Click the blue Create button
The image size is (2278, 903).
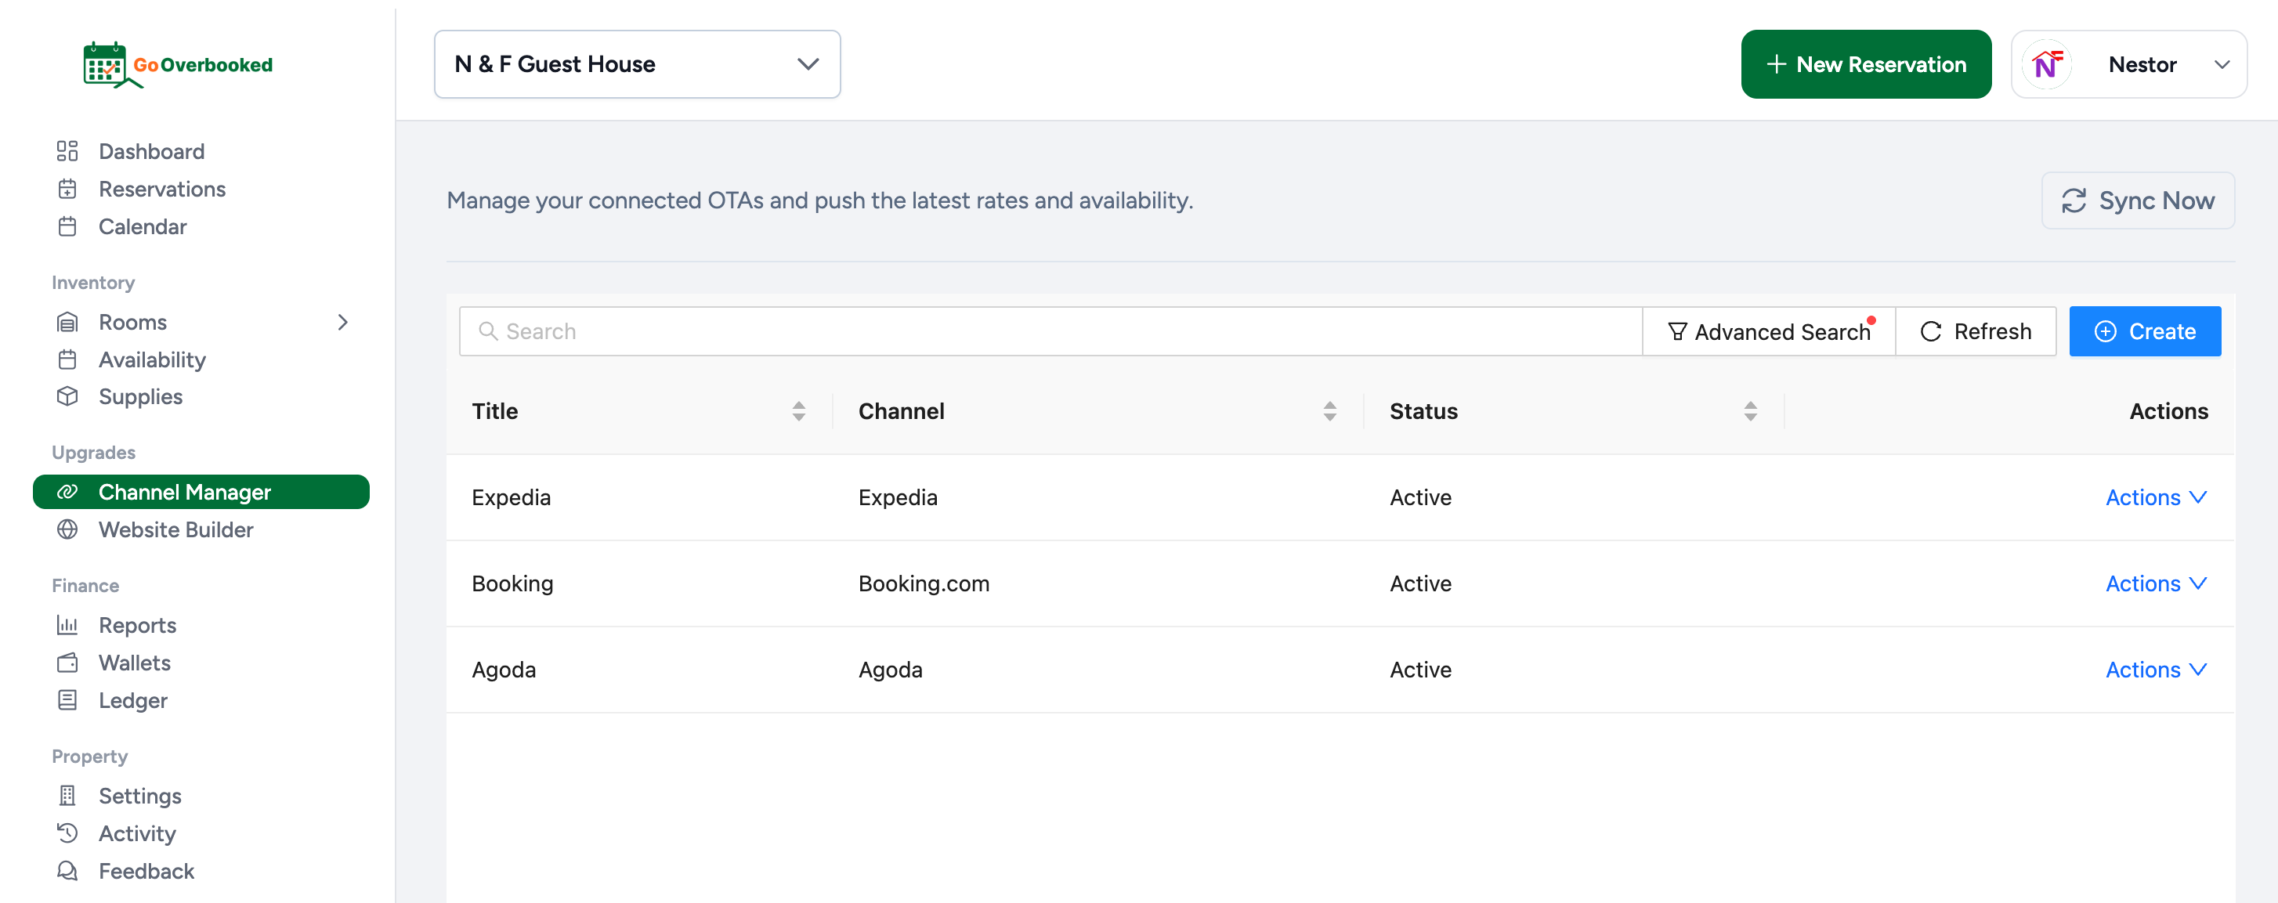pos(2145,331)
